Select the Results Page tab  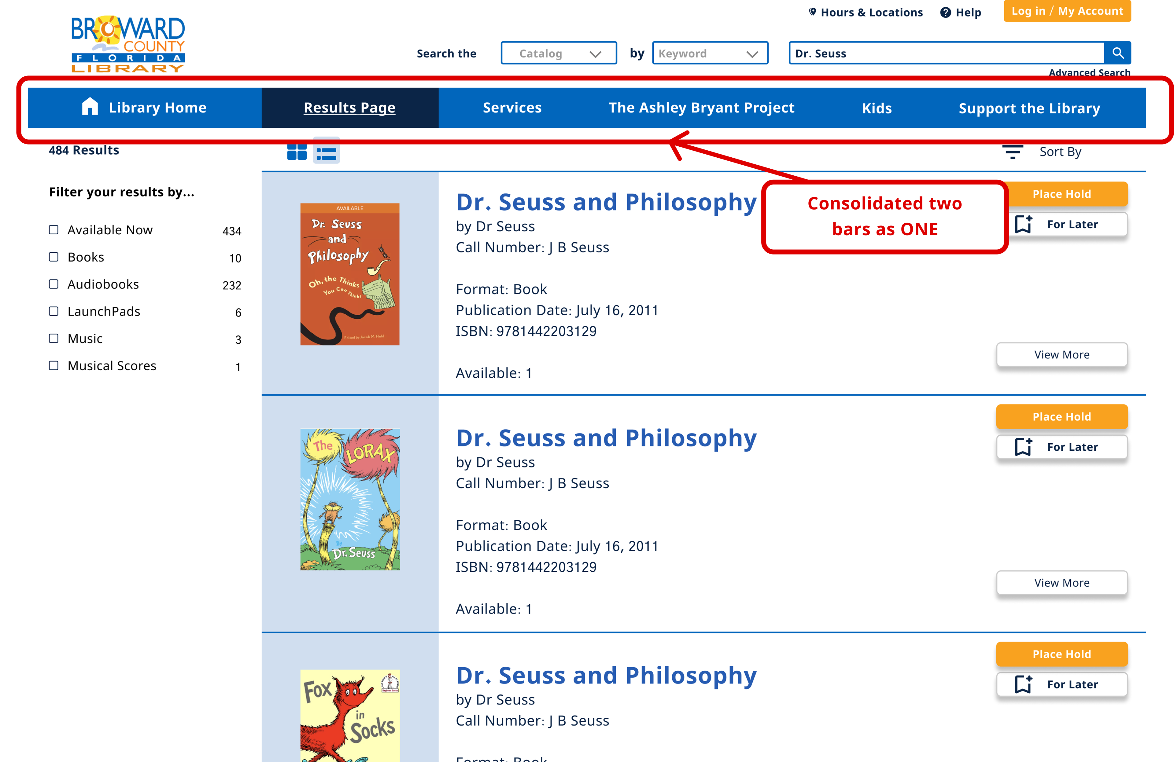pos(350,108)
